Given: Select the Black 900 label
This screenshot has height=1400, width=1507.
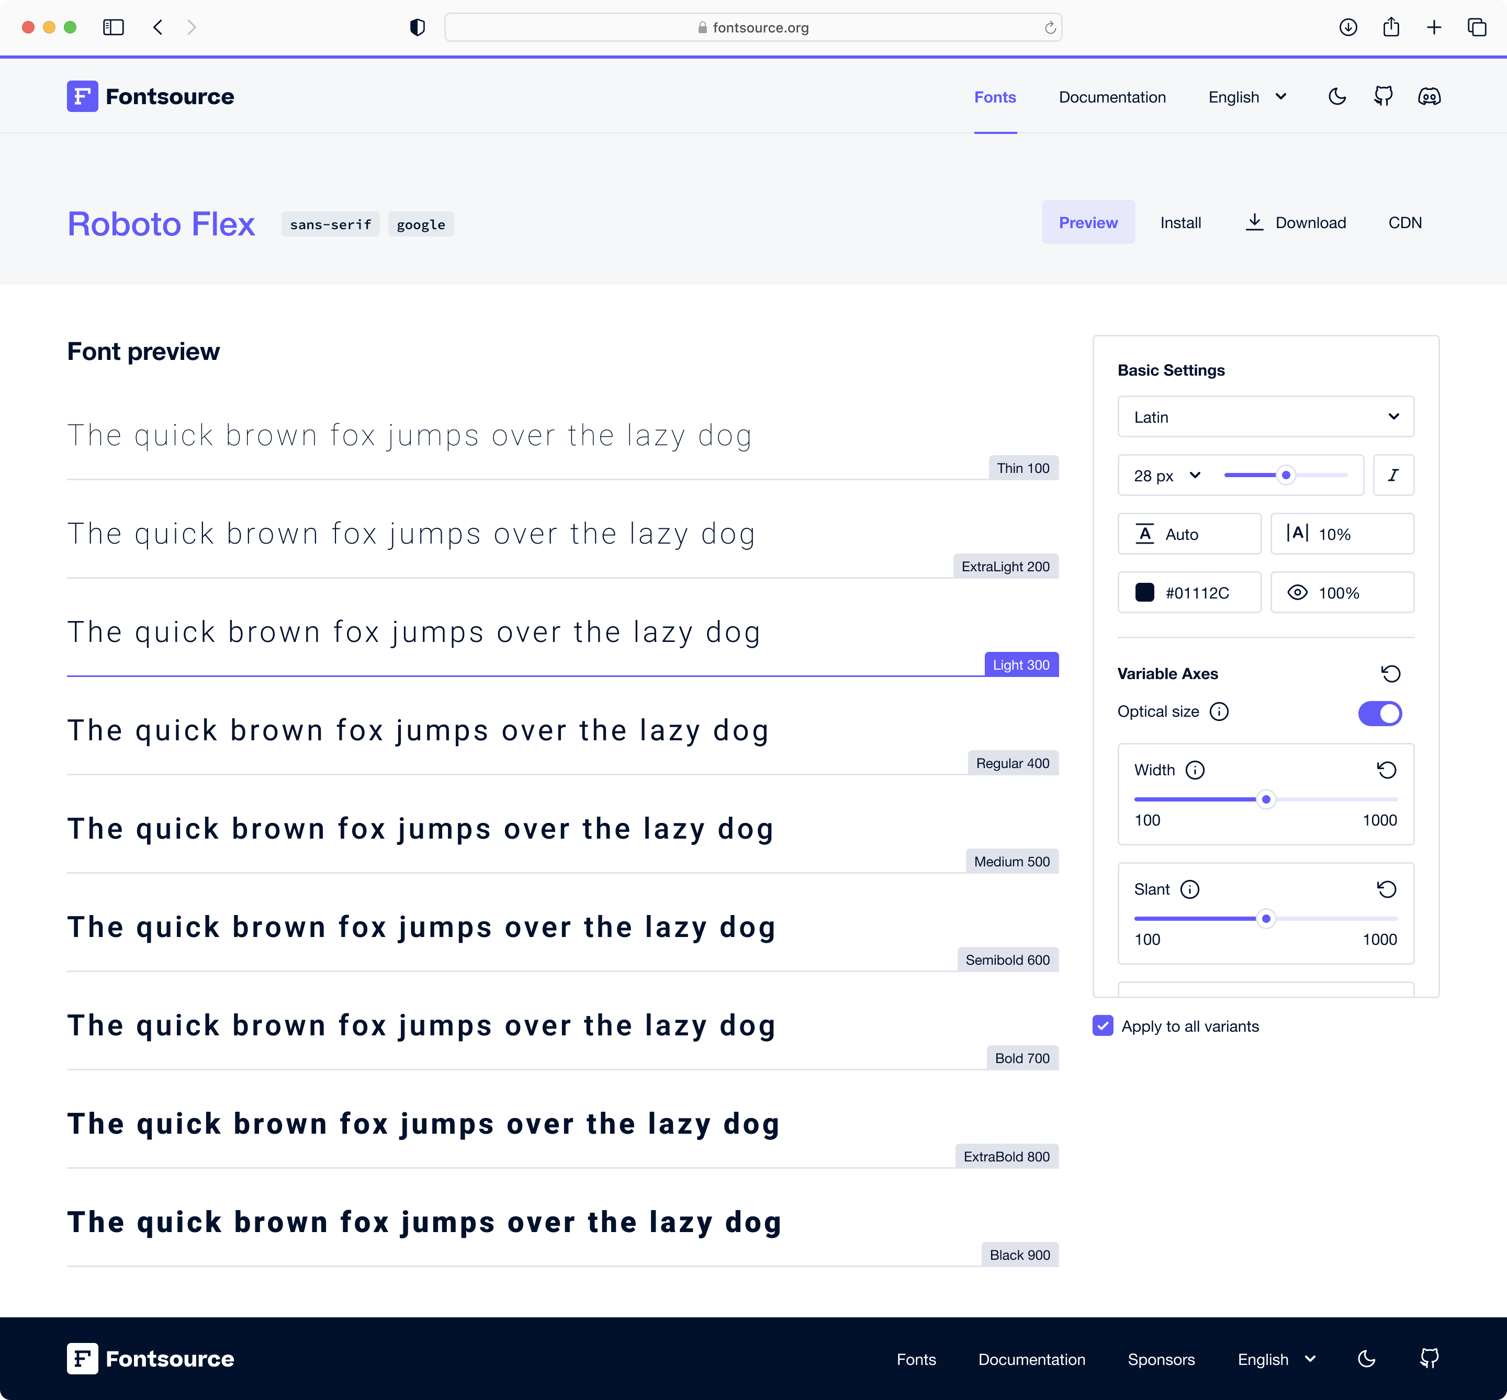Looking at the screenshot, I should 1019,1255.
